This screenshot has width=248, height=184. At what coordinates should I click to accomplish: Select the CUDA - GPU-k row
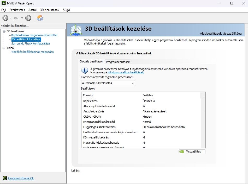point(141,117)
